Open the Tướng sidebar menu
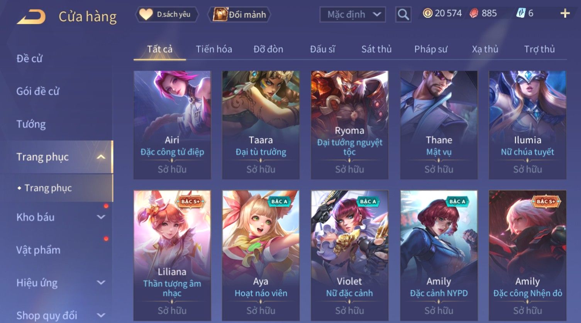This screenshot has width=581, height=323. pos(31,124)
